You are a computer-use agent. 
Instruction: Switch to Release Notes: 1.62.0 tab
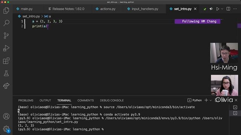pyautogui.click(x=66, y=9)
